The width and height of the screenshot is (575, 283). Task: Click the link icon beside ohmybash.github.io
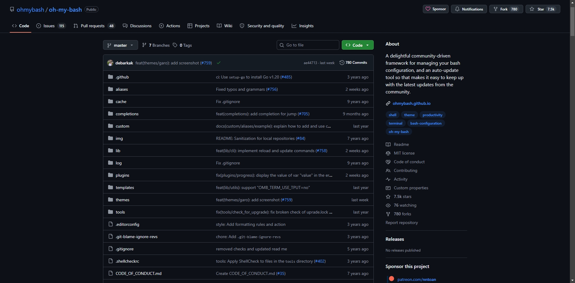388,103
